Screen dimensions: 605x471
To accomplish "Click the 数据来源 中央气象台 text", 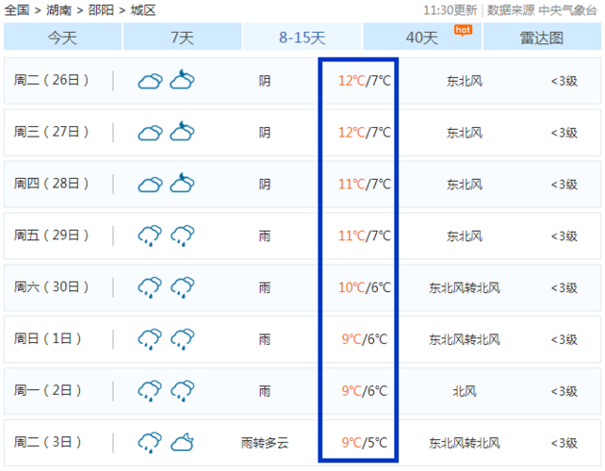I will [x=542, y=10].
